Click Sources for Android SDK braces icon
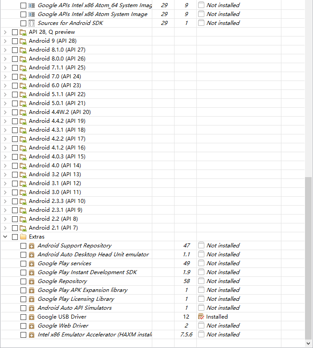 tap(32, 23)
